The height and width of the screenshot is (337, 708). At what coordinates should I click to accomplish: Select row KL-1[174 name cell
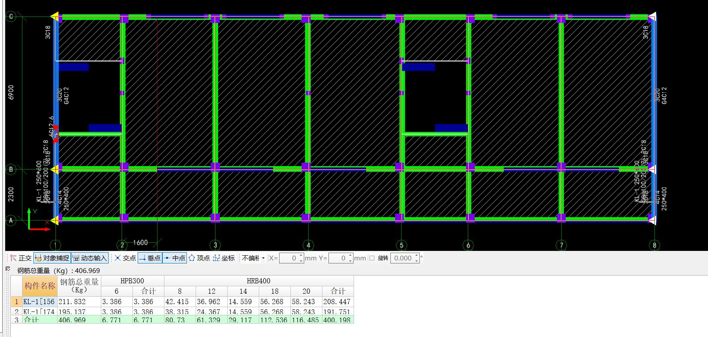(40, 311)
